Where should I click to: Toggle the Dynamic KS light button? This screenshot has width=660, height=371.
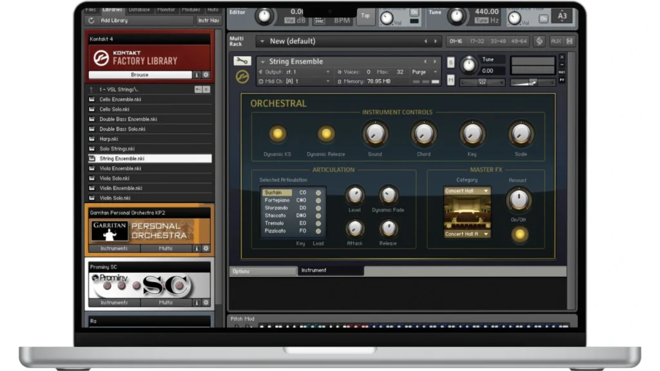(278, 134)
